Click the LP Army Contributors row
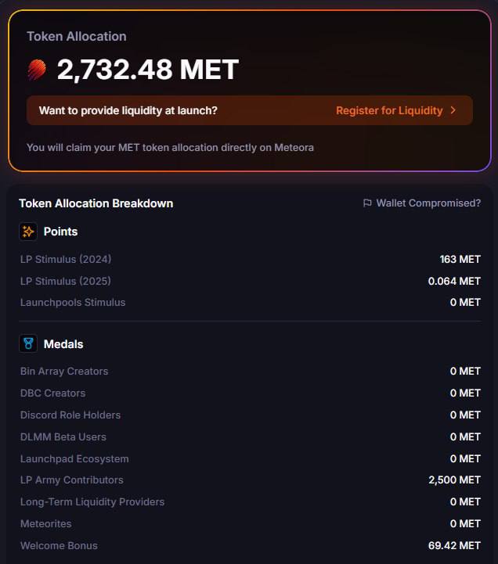 250,480
